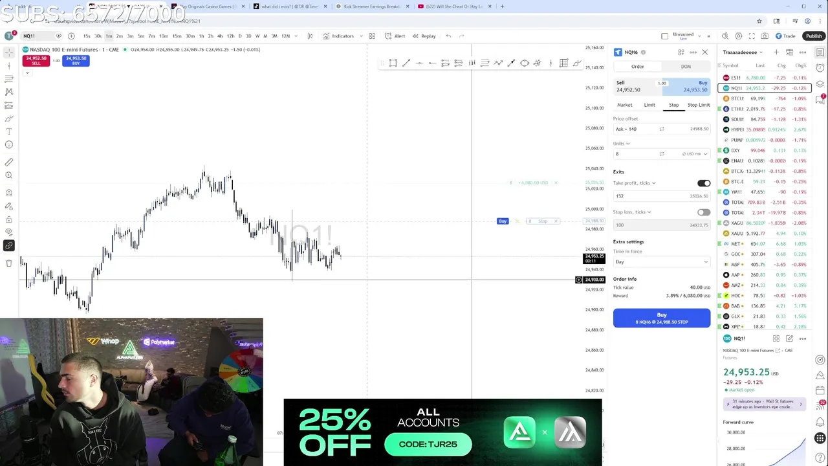The image size is (828, 466).
Task: Select the crosshair cursor tool in left sidebar
Action: pos(9,52)
